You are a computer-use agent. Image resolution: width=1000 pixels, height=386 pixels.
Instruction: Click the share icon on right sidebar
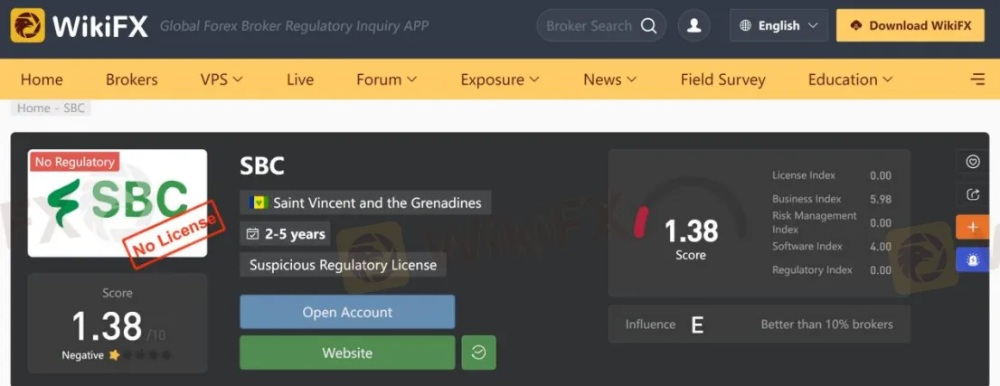[x=973, y=194]
